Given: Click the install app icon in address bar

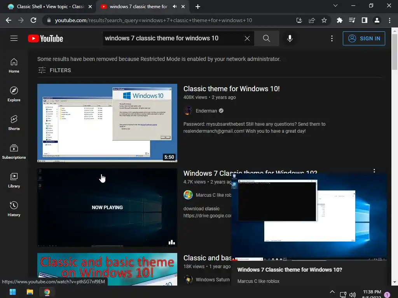Looking at the screenshot, I should pyautogui.click(x=299, y=20).
